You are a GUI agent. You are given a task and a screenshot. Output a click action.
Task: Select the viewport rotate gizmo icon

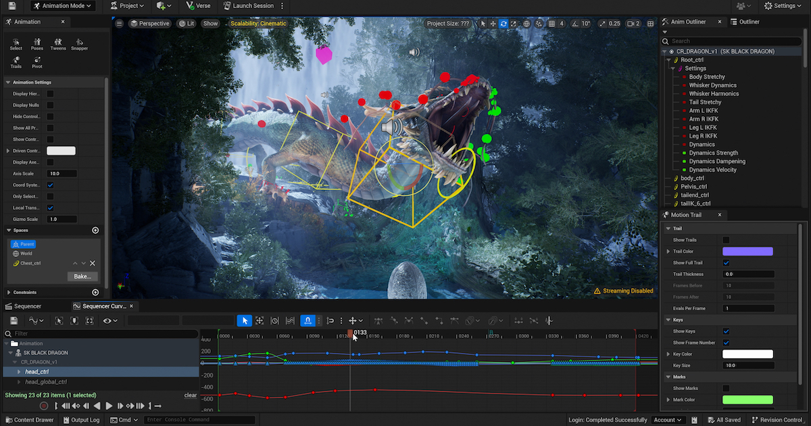pyautogui.click(x=503, y=24)
